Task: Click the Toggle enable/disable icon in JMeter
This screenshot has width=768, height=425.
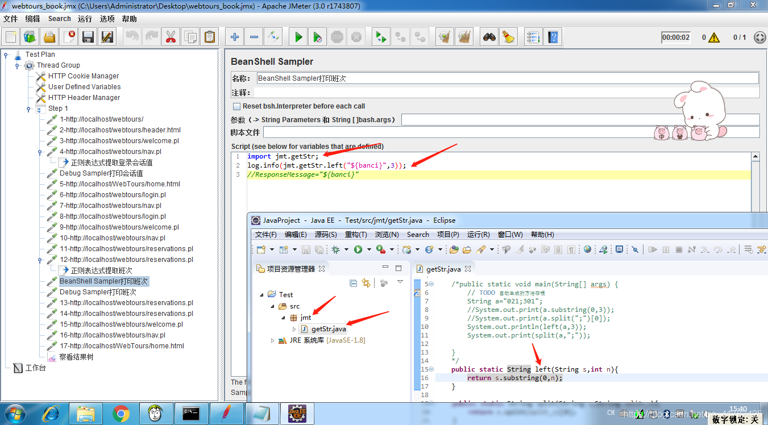Action: pos(273,37)
